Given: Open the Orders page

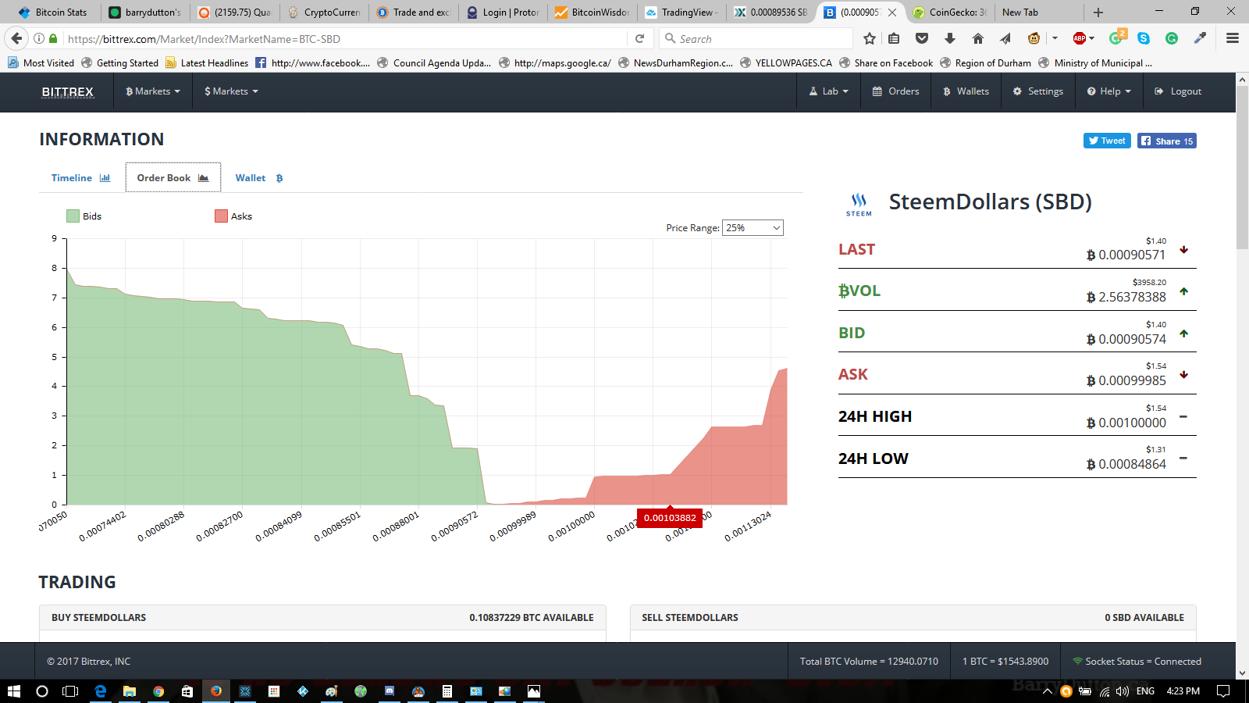Looking at the screenshot, I should tap(895, 91).
